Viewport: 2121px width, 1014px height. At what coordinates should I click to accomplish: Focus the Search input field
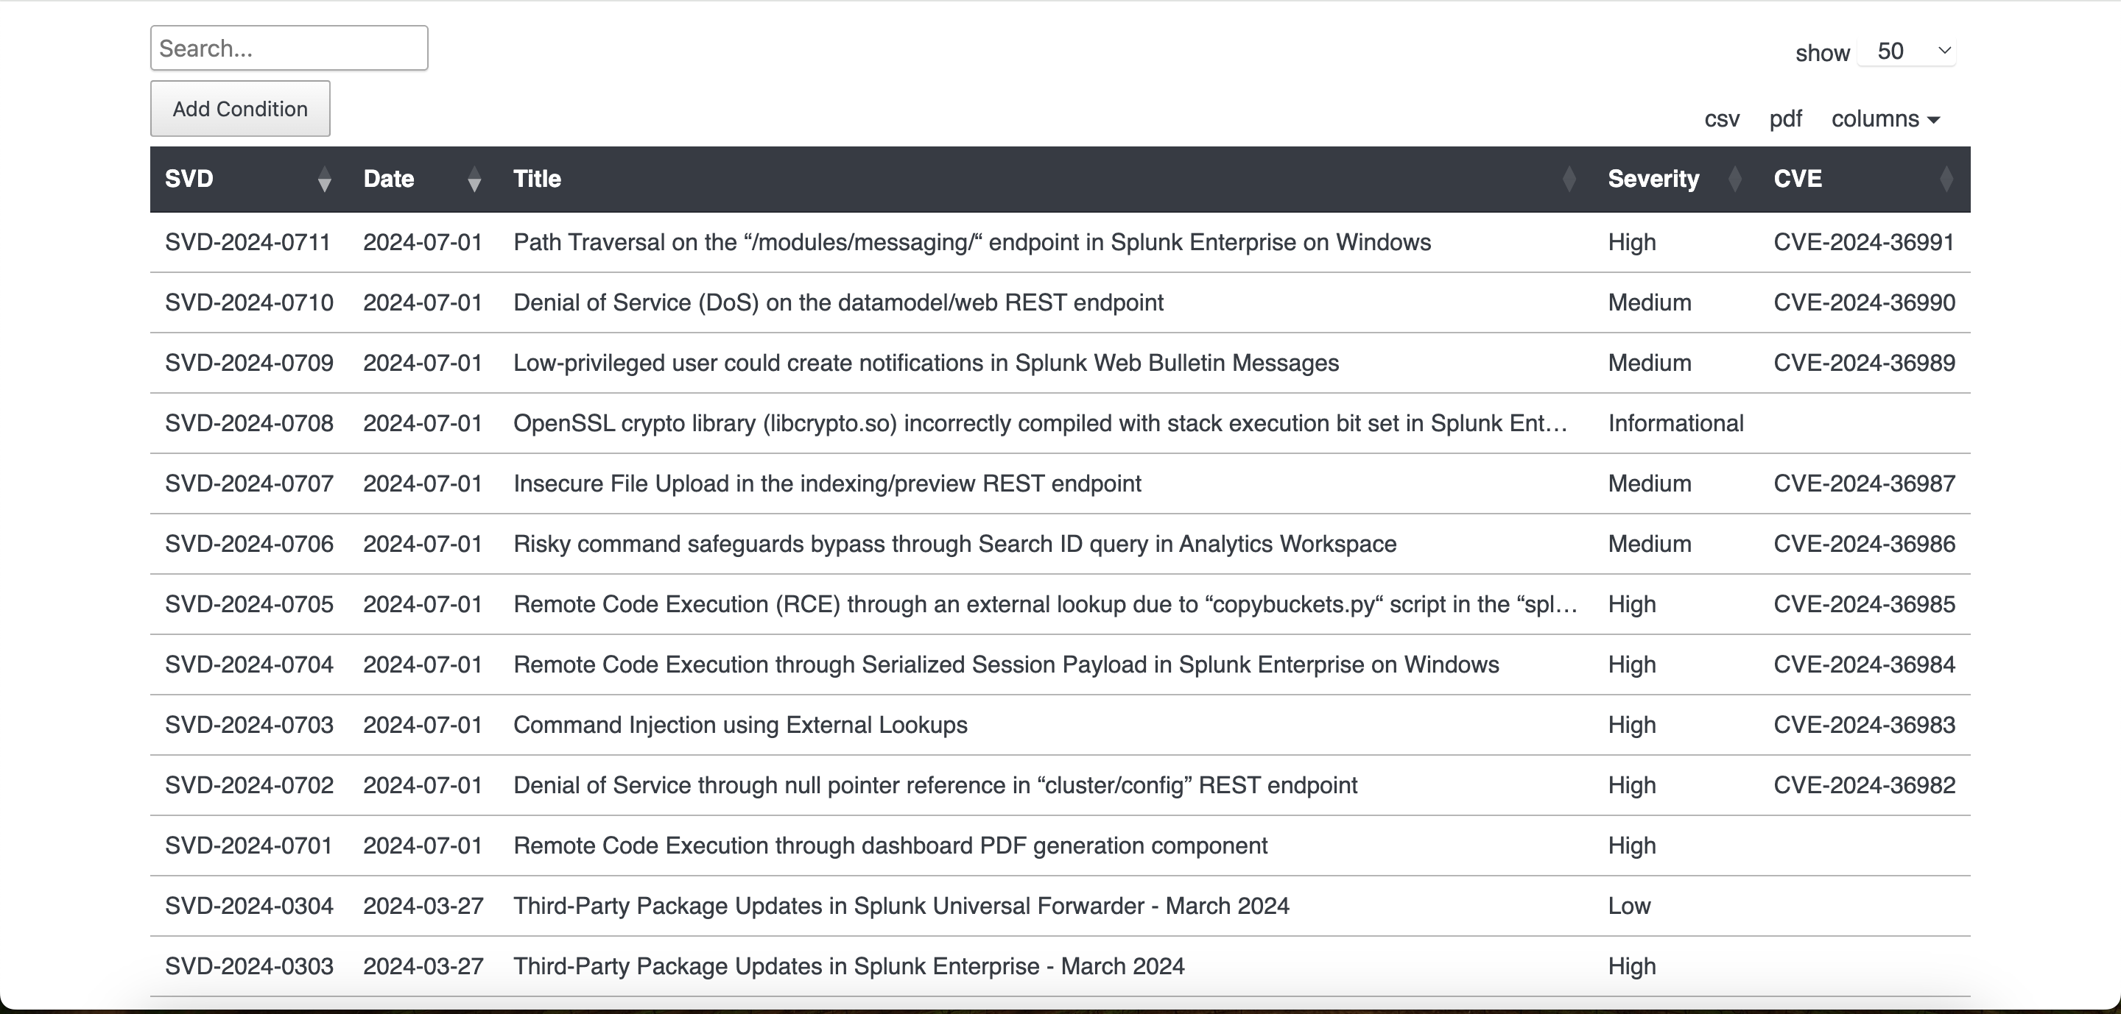click(289, 49)
